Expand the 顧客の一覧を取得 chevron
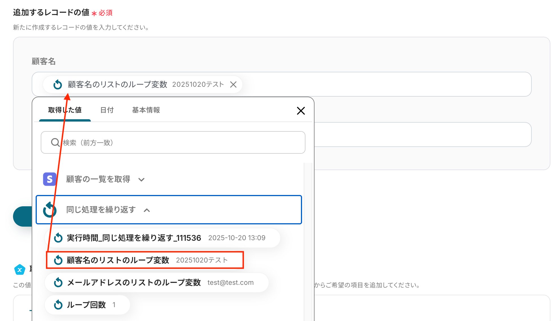 tap(141, 179)
